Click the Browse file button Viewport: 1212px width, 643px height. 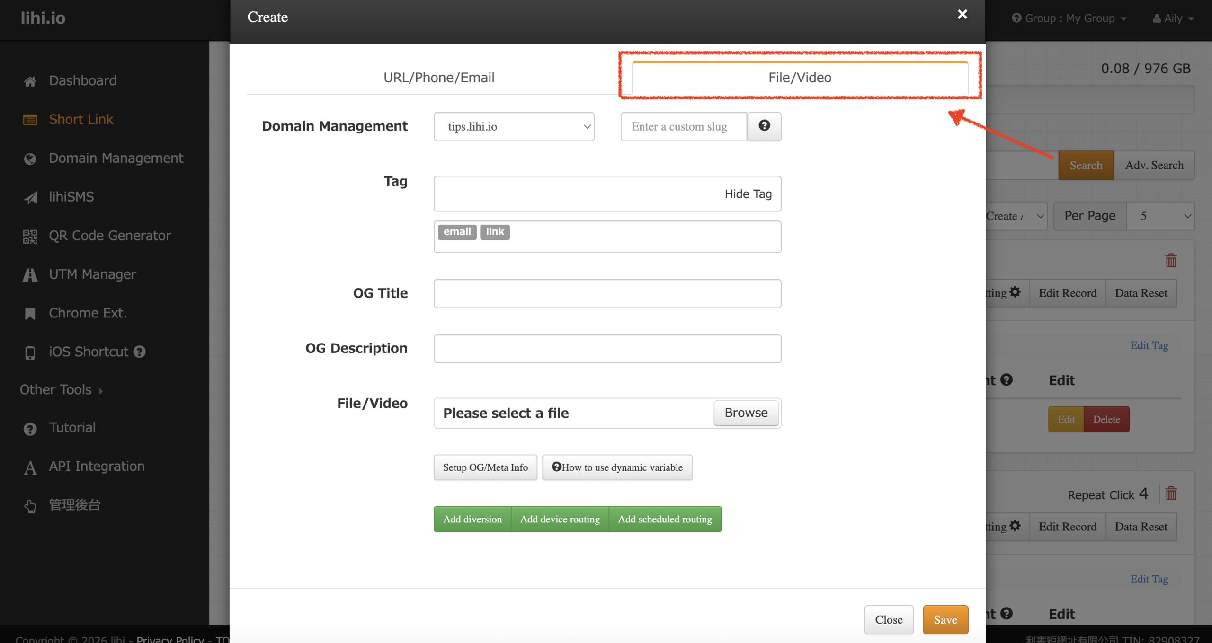[x=746, y=413]
